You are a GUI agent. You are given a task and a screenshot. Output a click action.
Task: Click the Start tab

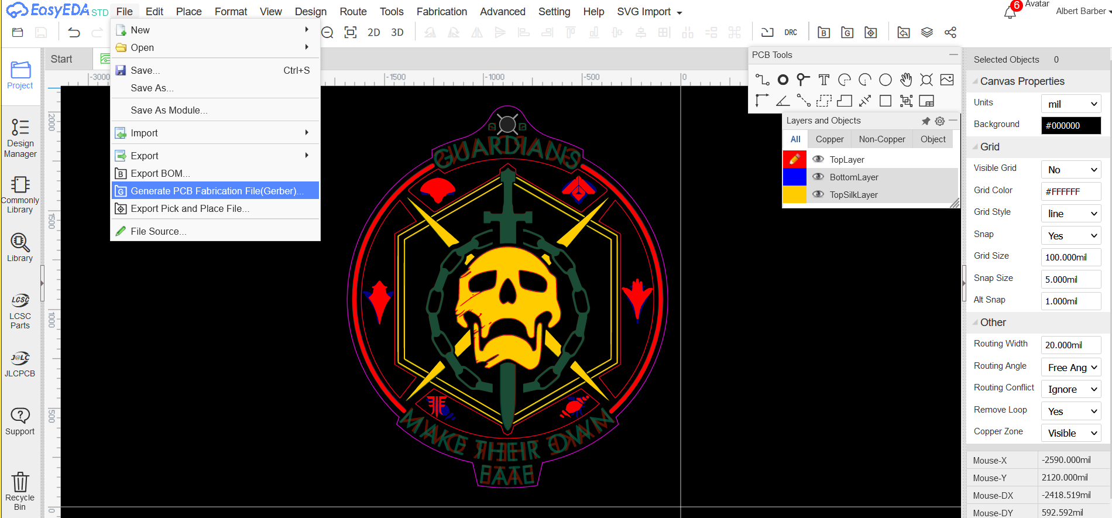61,59
